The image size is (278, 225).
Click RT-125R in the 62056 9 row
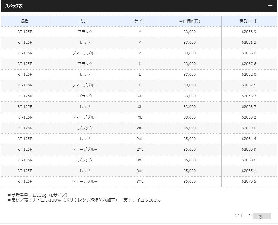point(25,32)
